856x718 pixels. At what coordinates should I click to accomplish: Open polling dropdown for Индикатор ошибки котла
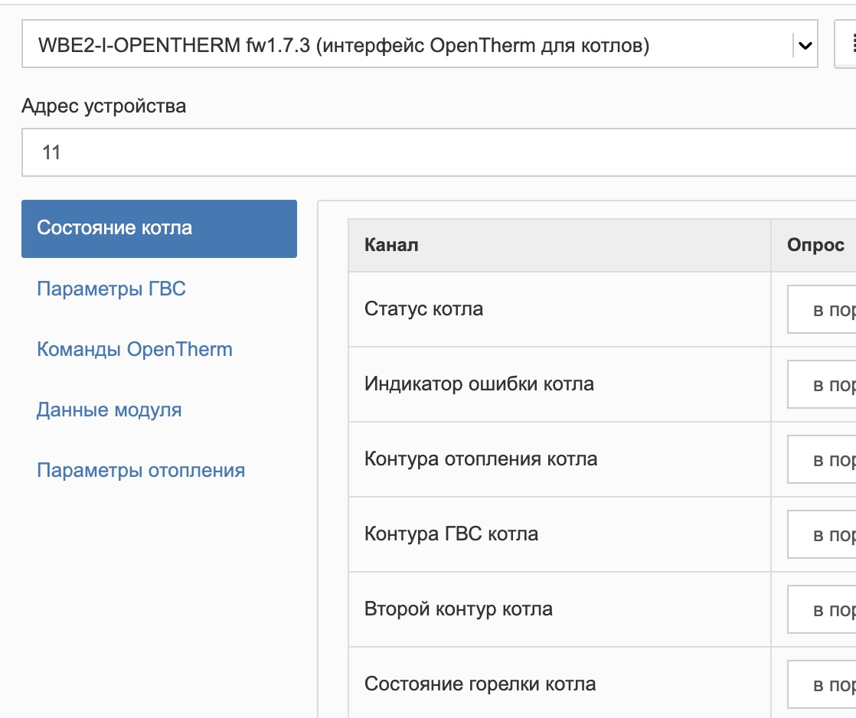pos(822,384)
